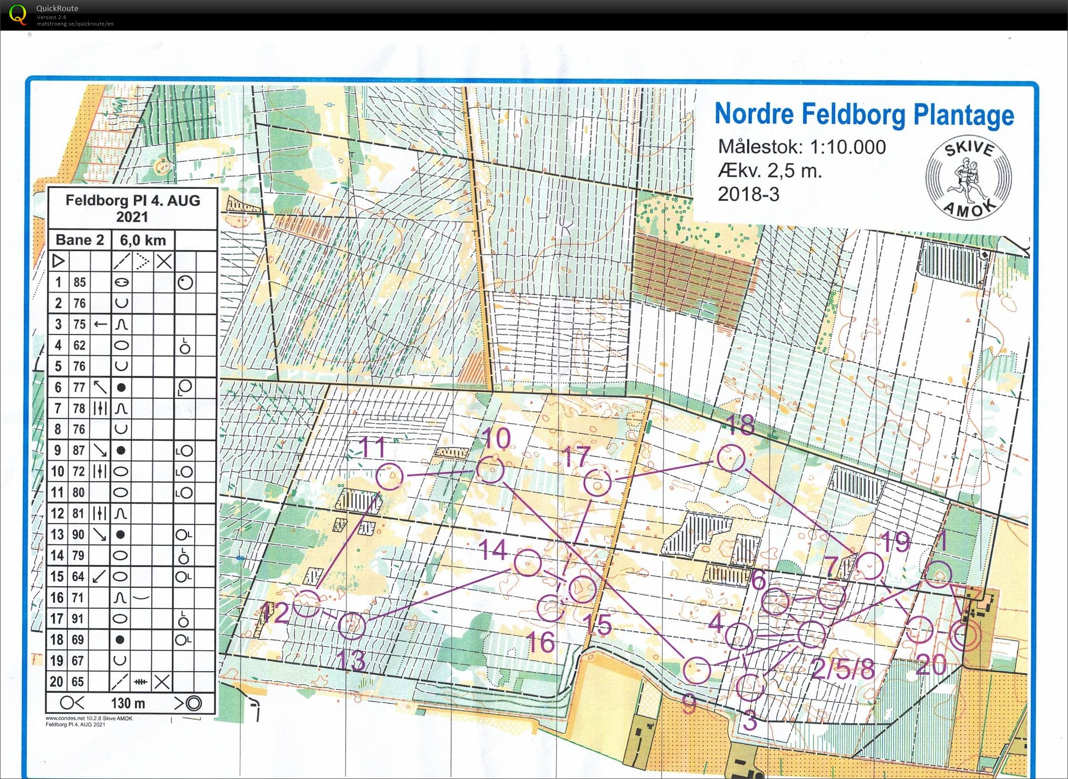
Task: Click the QuickRoute title text
Action: [58, 8]
